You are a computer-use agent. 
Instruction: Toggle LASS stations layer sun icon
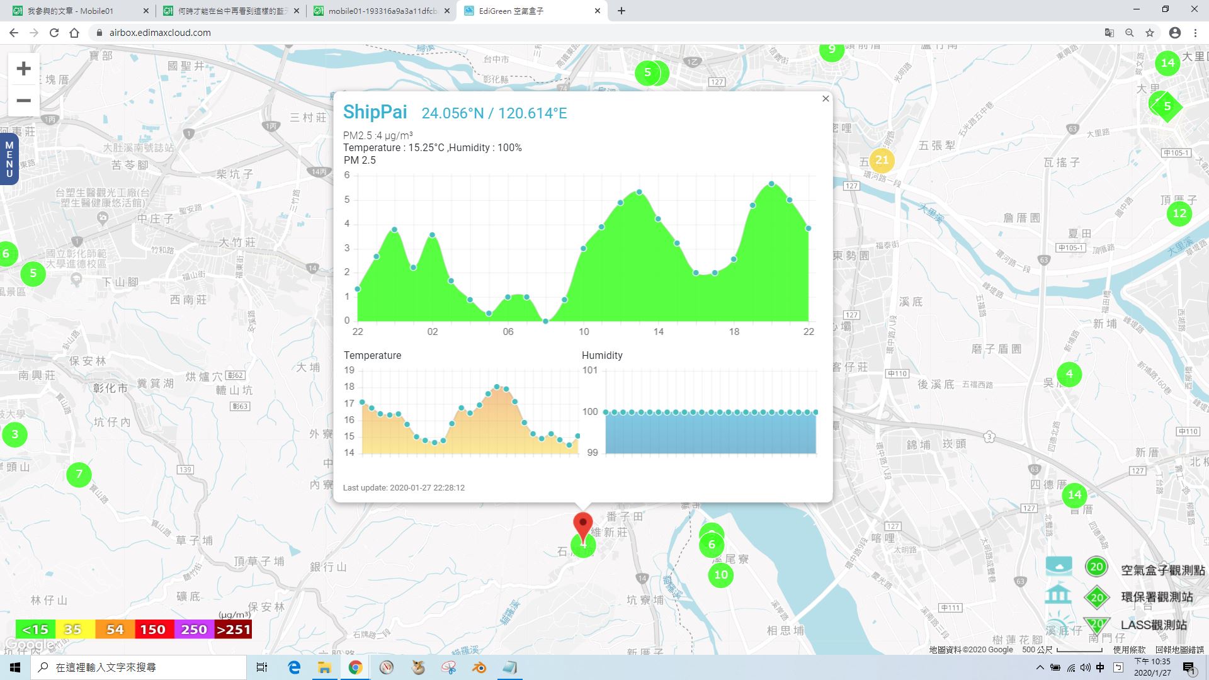tap(1059, 623)
